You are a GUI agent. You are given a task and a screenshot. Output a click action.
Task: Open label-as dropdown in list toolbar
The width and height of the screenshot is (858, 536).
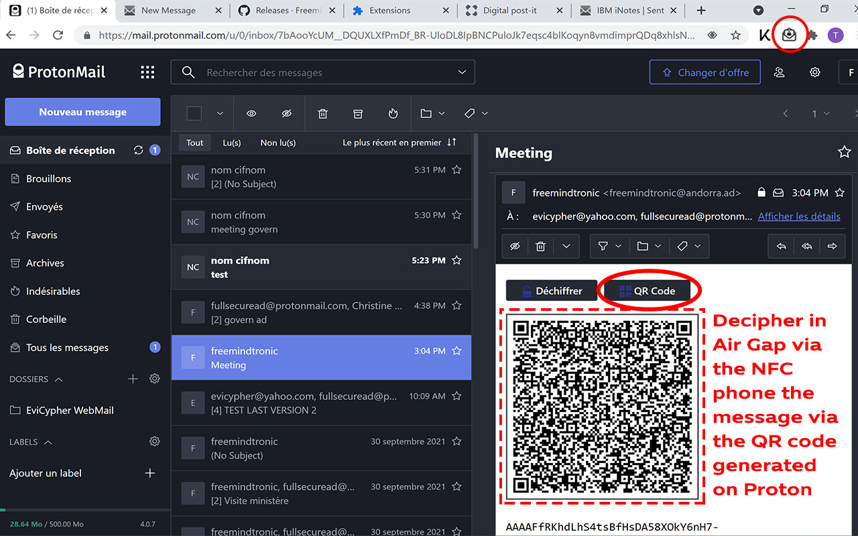[x=476, y=114]
